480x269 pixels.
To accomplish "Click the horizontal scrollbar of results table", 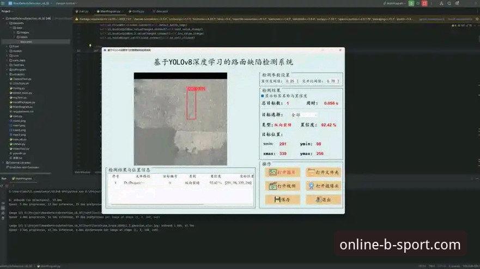I will 156,204.
